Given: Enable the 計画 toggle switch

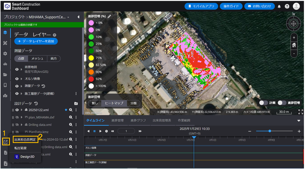Looking at the screenshot, I should click(264, 103).
